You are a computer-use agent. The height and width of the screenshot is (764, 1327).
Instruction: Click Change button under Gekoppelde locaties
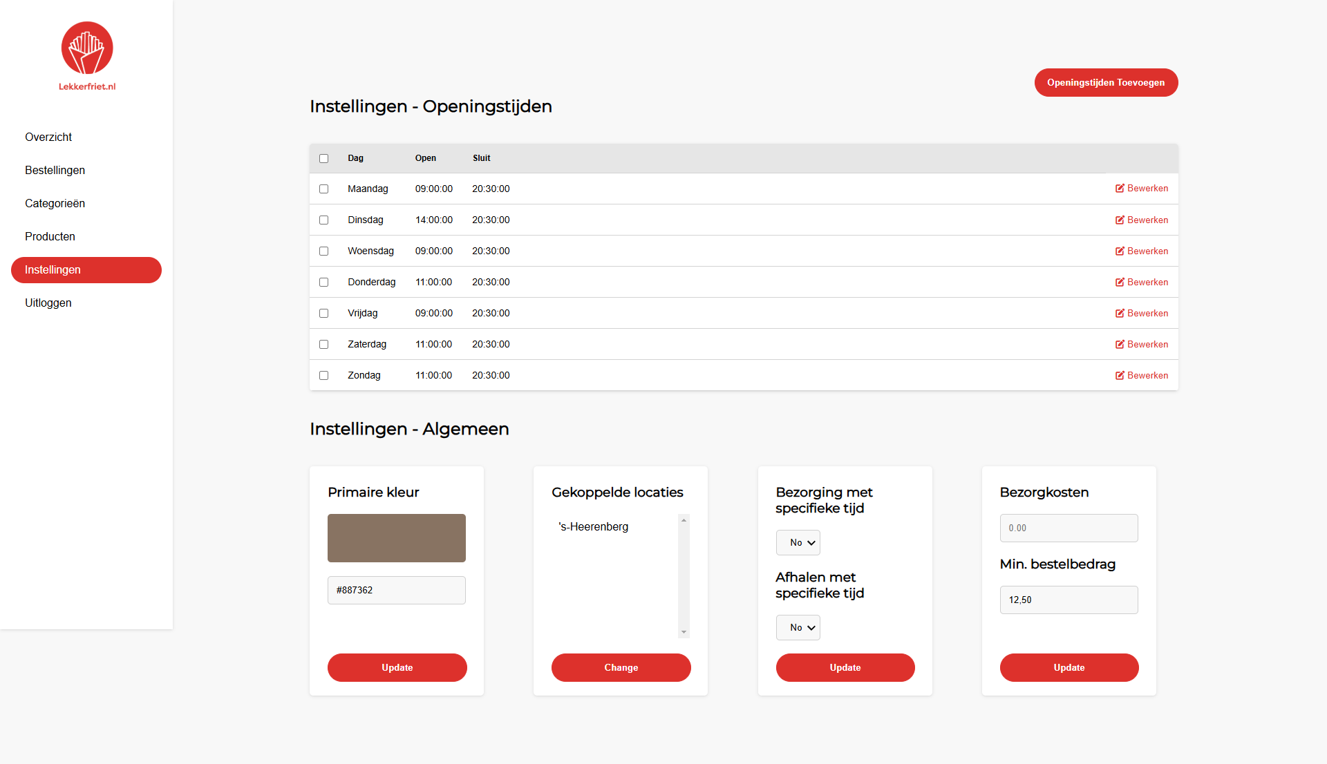pyautogui.click(x=621, y=667)
